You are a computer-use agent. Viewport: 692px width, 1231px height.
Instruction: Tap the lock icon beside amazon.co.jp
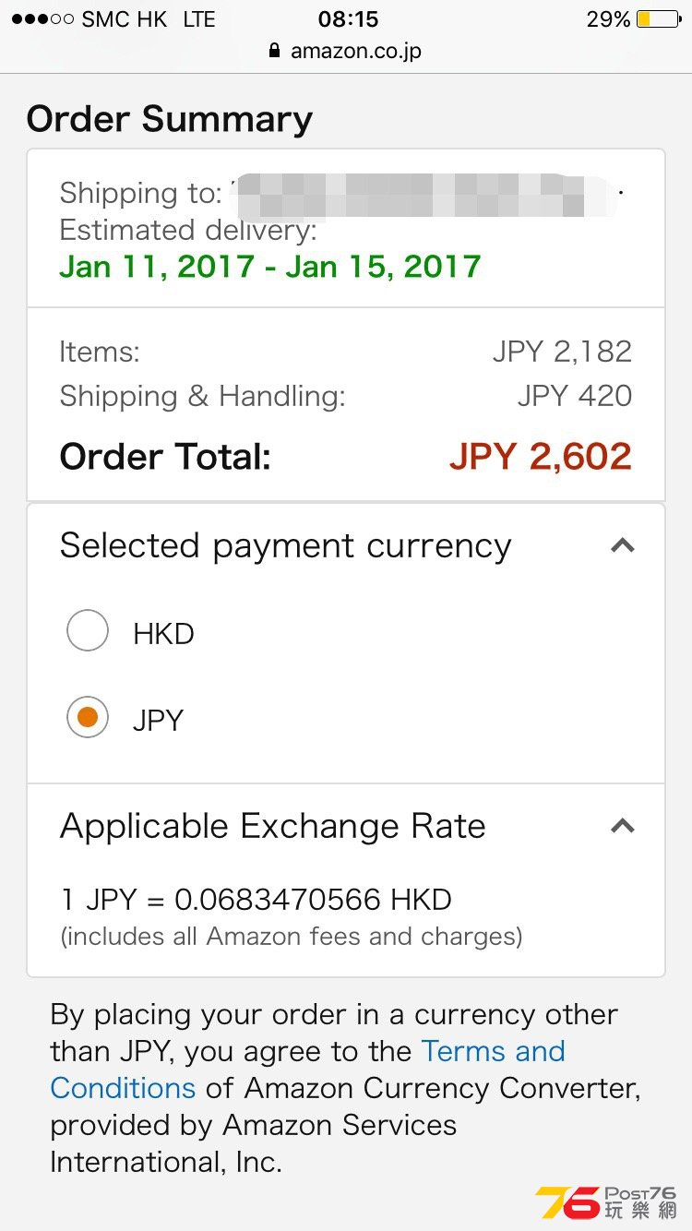click(274, 51)
